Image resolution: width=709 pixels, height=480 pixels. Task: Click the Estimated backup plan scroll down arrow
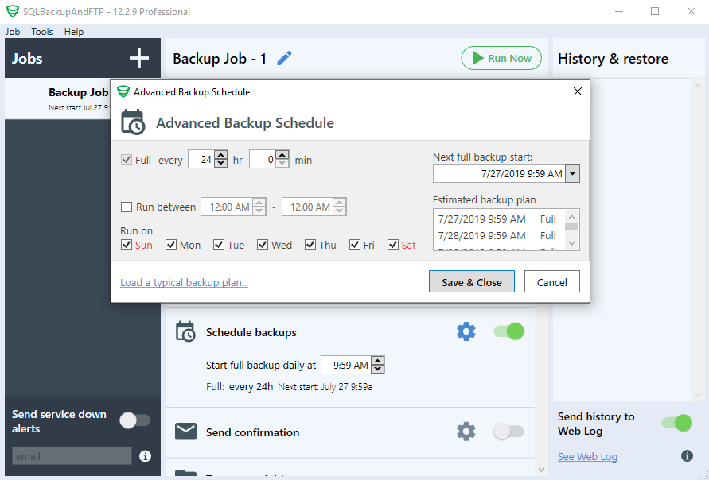tap(571, 243)
